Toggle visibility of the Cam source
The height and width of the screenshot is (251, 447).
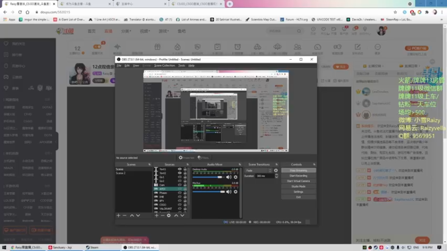(x=179, y=185)
